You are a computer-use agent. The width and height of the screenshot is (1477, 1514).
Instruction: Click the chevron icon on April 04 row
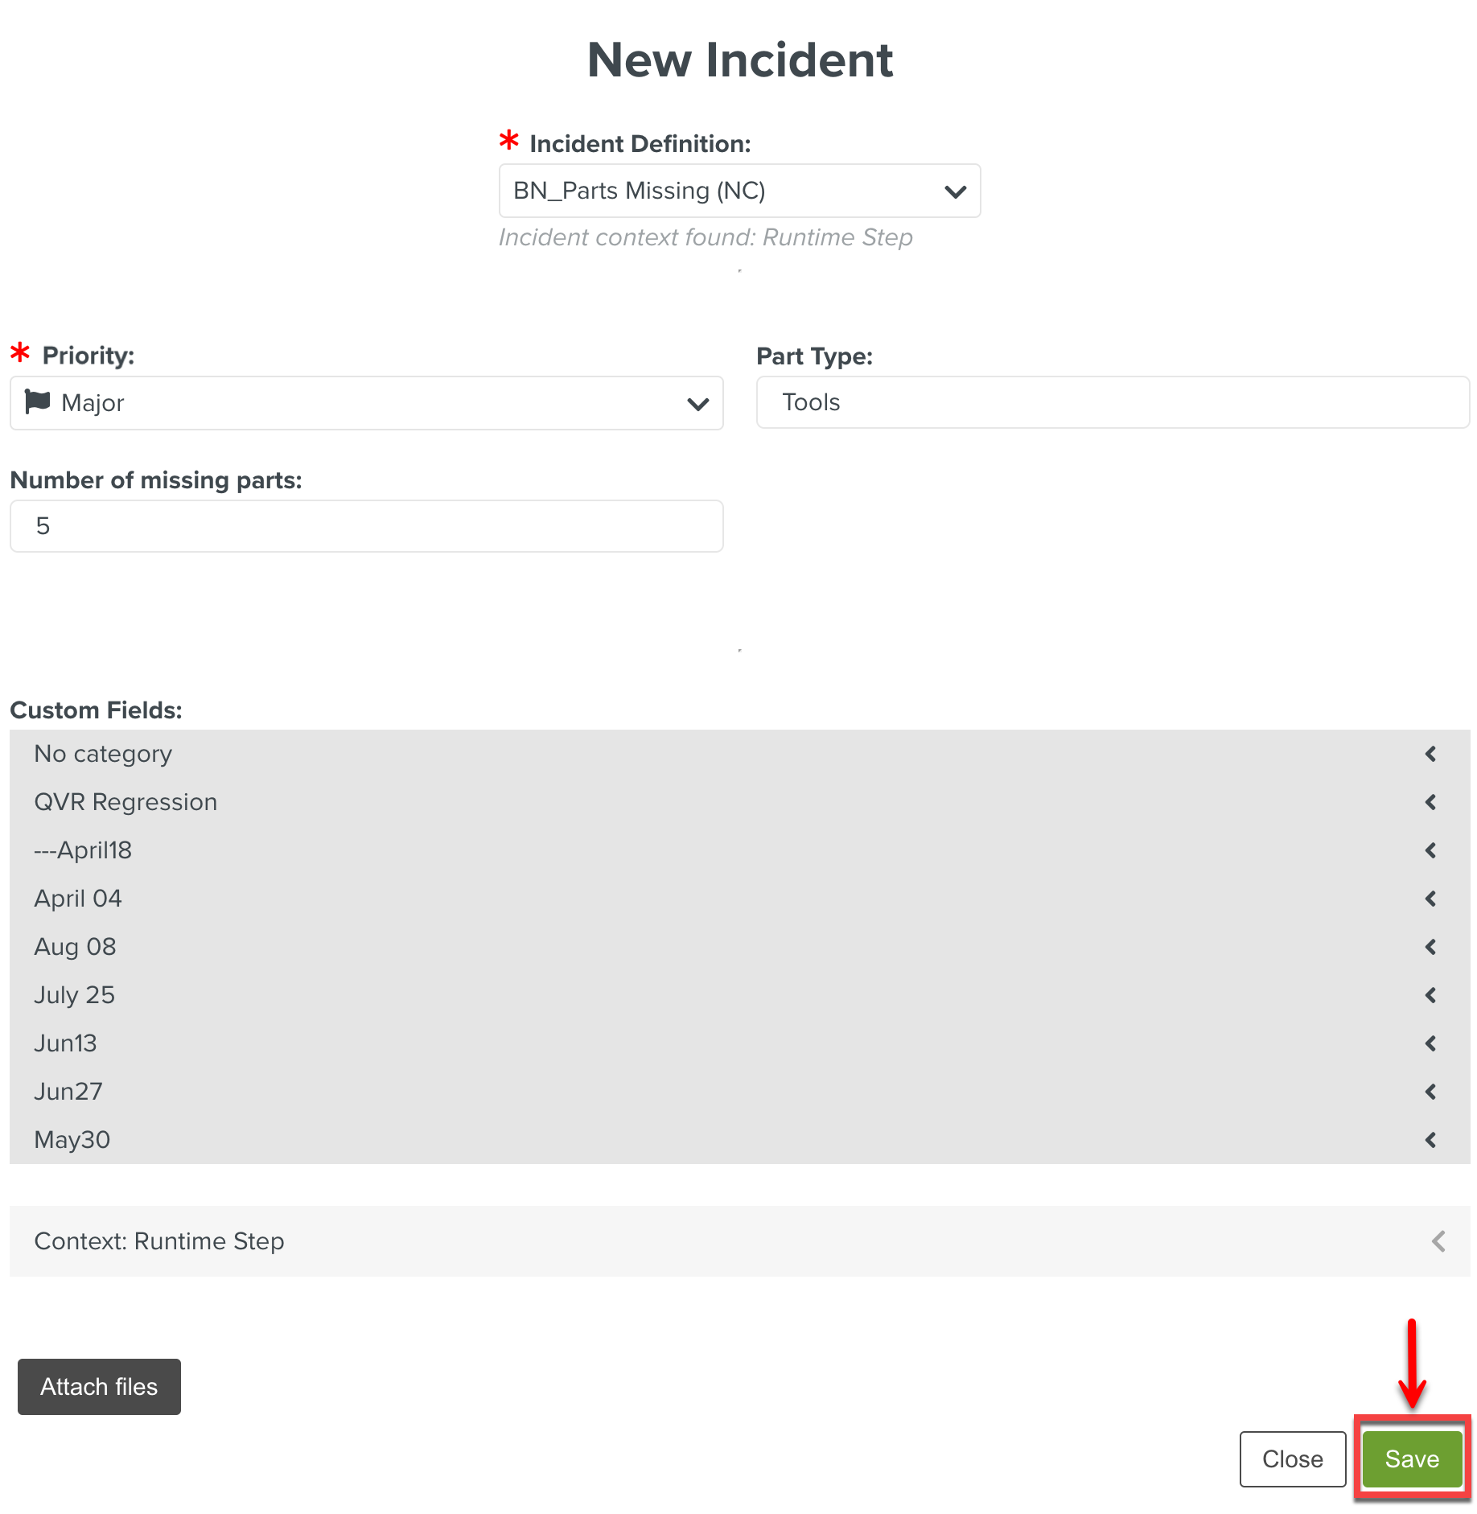click(x=1430, y=899)
